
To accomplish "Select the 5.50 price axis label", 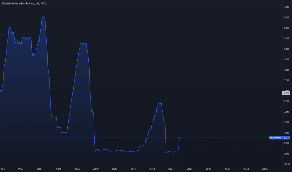I will [286, 38].
